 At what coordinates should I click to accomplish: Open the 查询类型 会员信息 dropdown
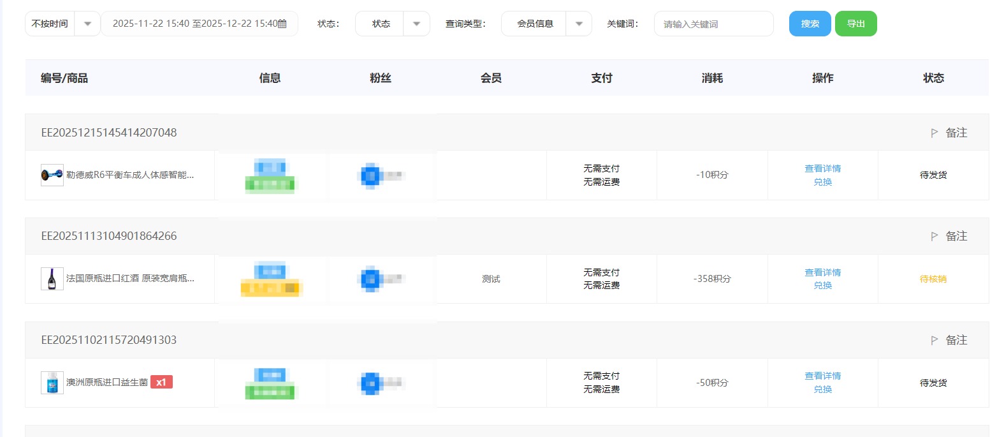[578, 23]
